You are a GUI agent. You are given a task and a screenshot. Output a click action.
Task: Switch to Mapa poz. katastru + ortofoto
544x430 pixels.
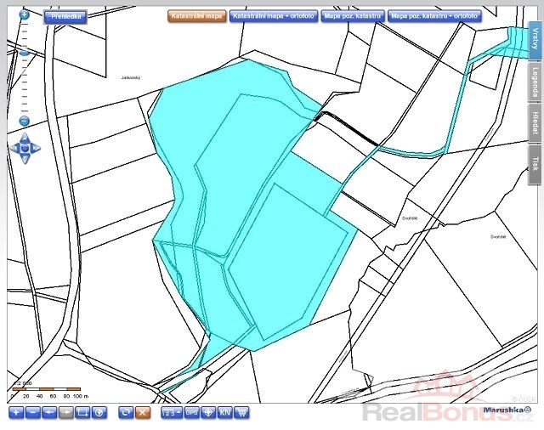pyautogui.click(x=434, y=15)
